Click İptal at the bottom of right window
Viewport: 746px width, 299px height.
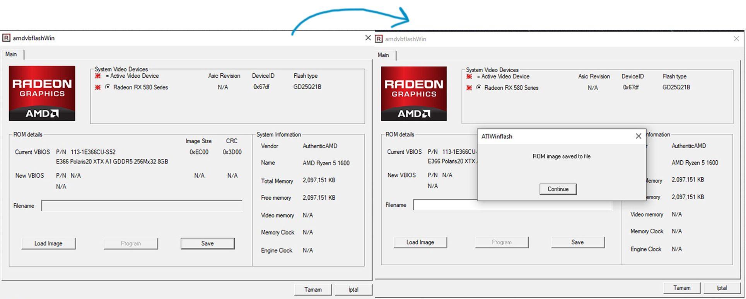[722, 288]
